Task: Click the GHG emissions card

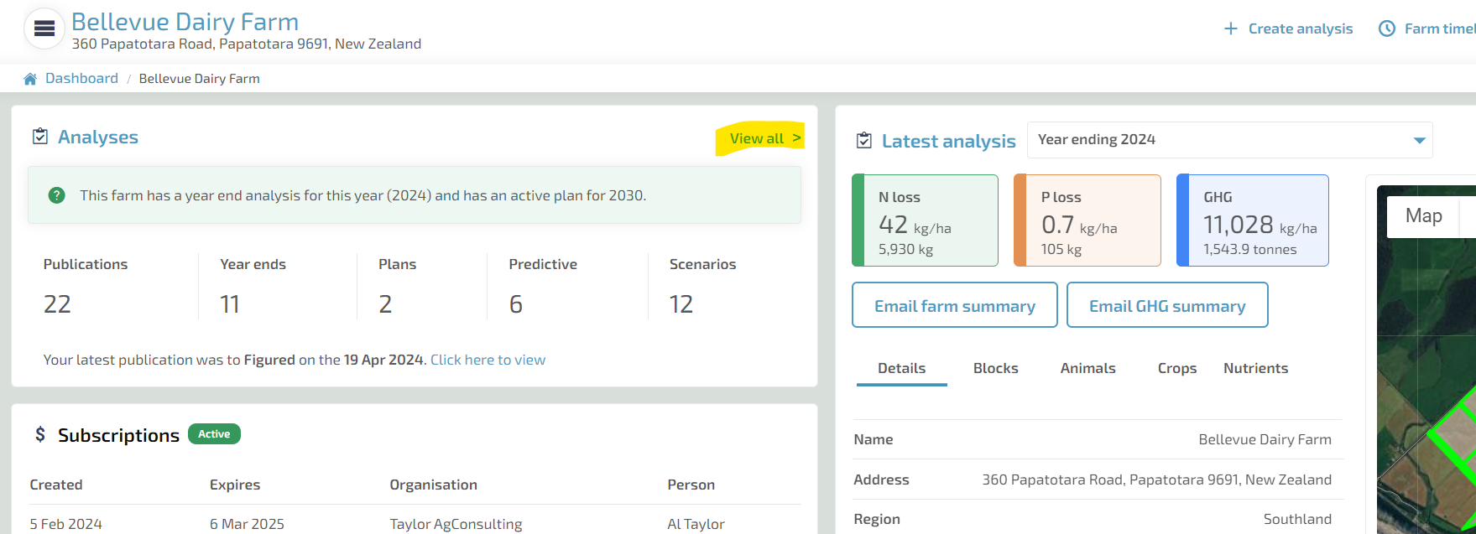Action: [1253, 220]
